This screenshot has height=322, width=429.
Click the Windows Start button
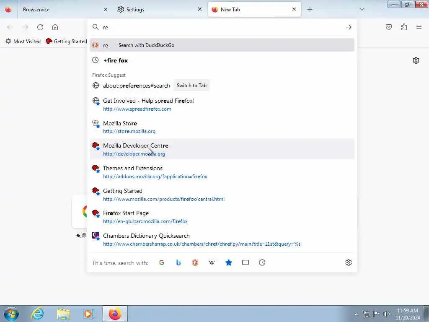pyautogui.click(x=11, y=314)
